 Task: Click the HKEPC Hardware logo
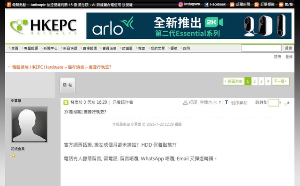(44, 27)
